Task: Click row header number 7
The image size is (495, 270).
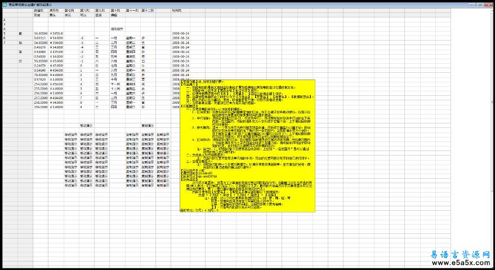Action: [4, 42]
